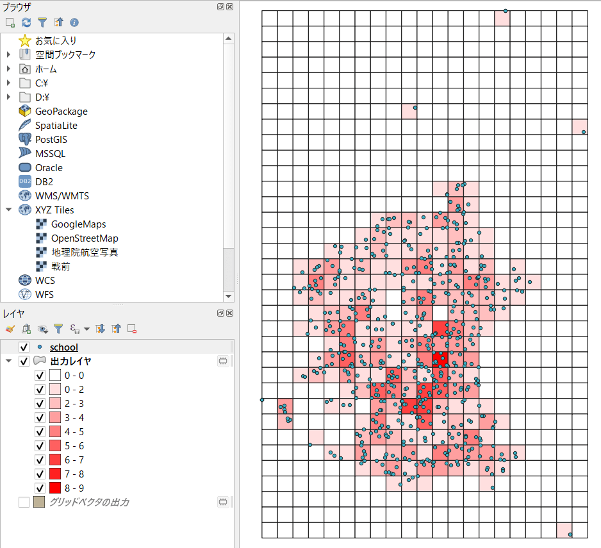Click collapse all layers icon
Image resolution: width=601 pixels, height=548 pixels.
click(x=116, y=329)
